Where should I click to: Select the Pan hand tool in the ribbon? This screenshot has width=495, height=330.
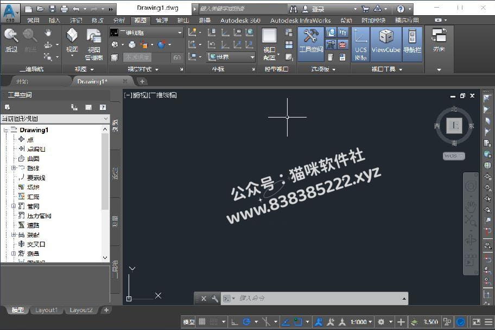click(48, 33)
